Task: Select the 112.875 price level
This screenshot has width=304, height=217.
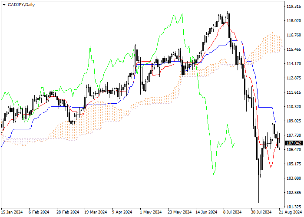Action: coord(294,78)
